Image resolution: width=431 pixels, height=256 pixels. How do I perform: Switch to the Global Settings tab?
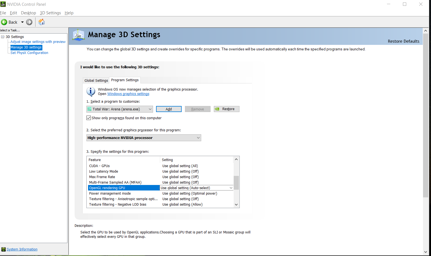tap(96, 80)
